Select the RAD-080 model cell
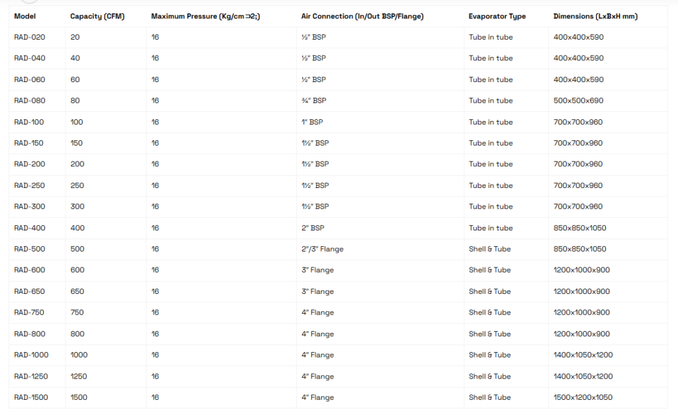The height and width of the screenshot is (419, 678). coord(30,101)
